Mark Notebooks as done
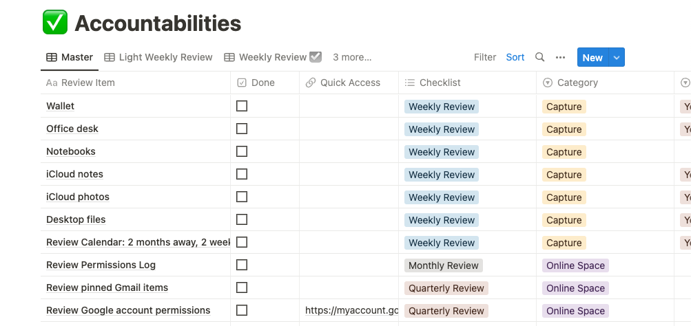The width and height of the screenshot is (691, 326). coord(242,151)
